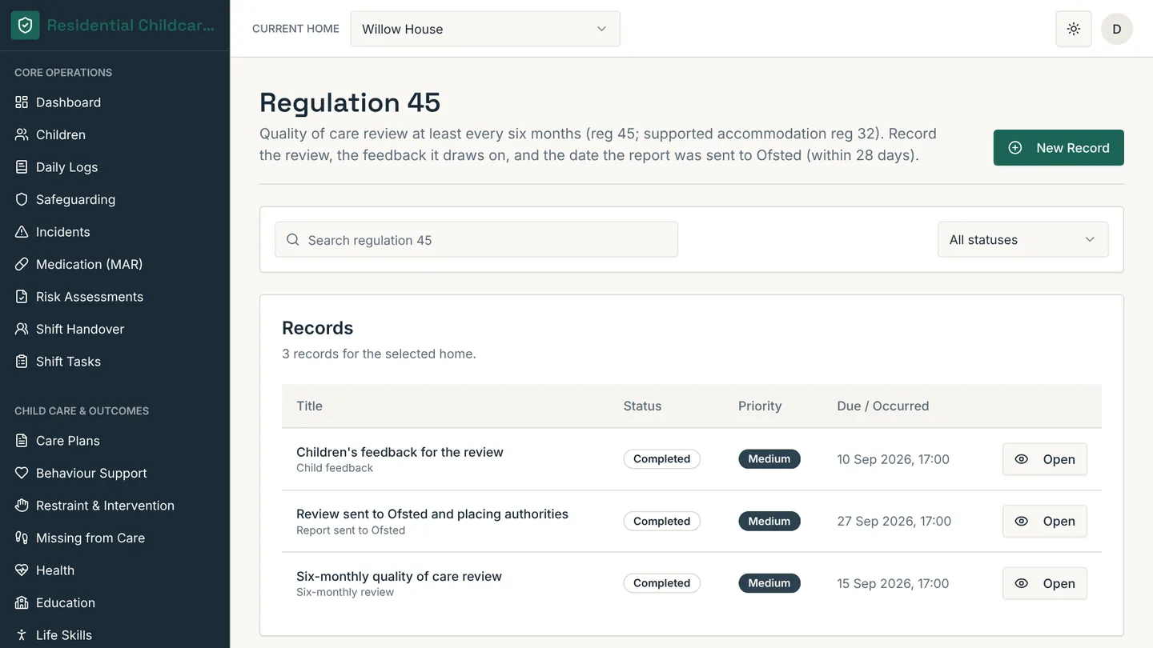Open Incidents warning triangle icon
This screenshot has width=1153, height=648.
click(x=22, y=232)
